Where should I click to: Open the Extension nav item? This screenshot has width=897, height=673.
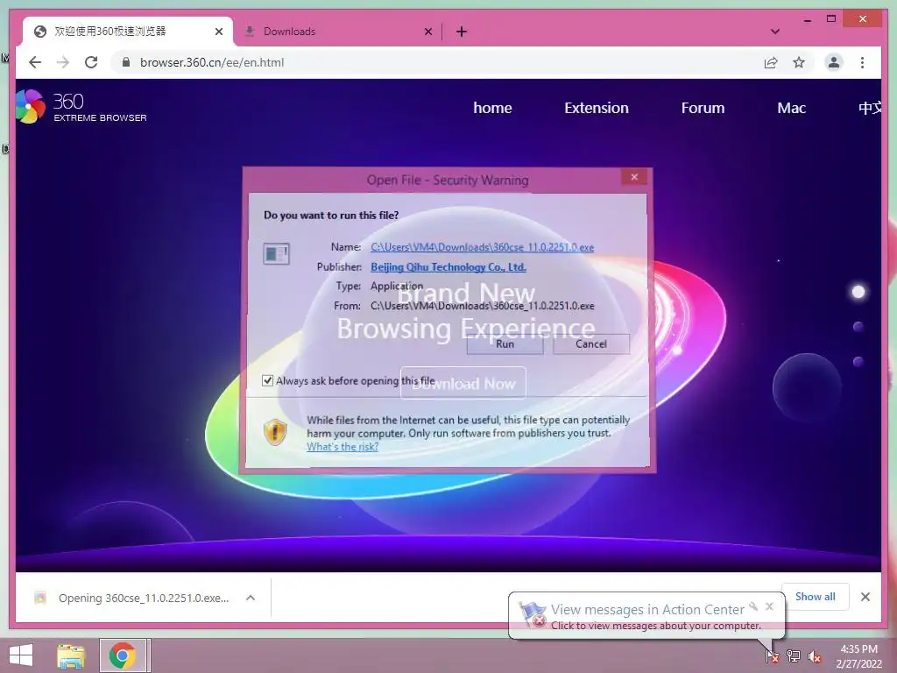[x=596, y=108]
